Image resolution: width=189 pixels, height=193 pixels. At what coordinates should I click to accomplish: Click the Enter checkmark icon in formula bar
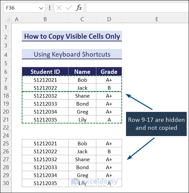[x=69, y=8]
